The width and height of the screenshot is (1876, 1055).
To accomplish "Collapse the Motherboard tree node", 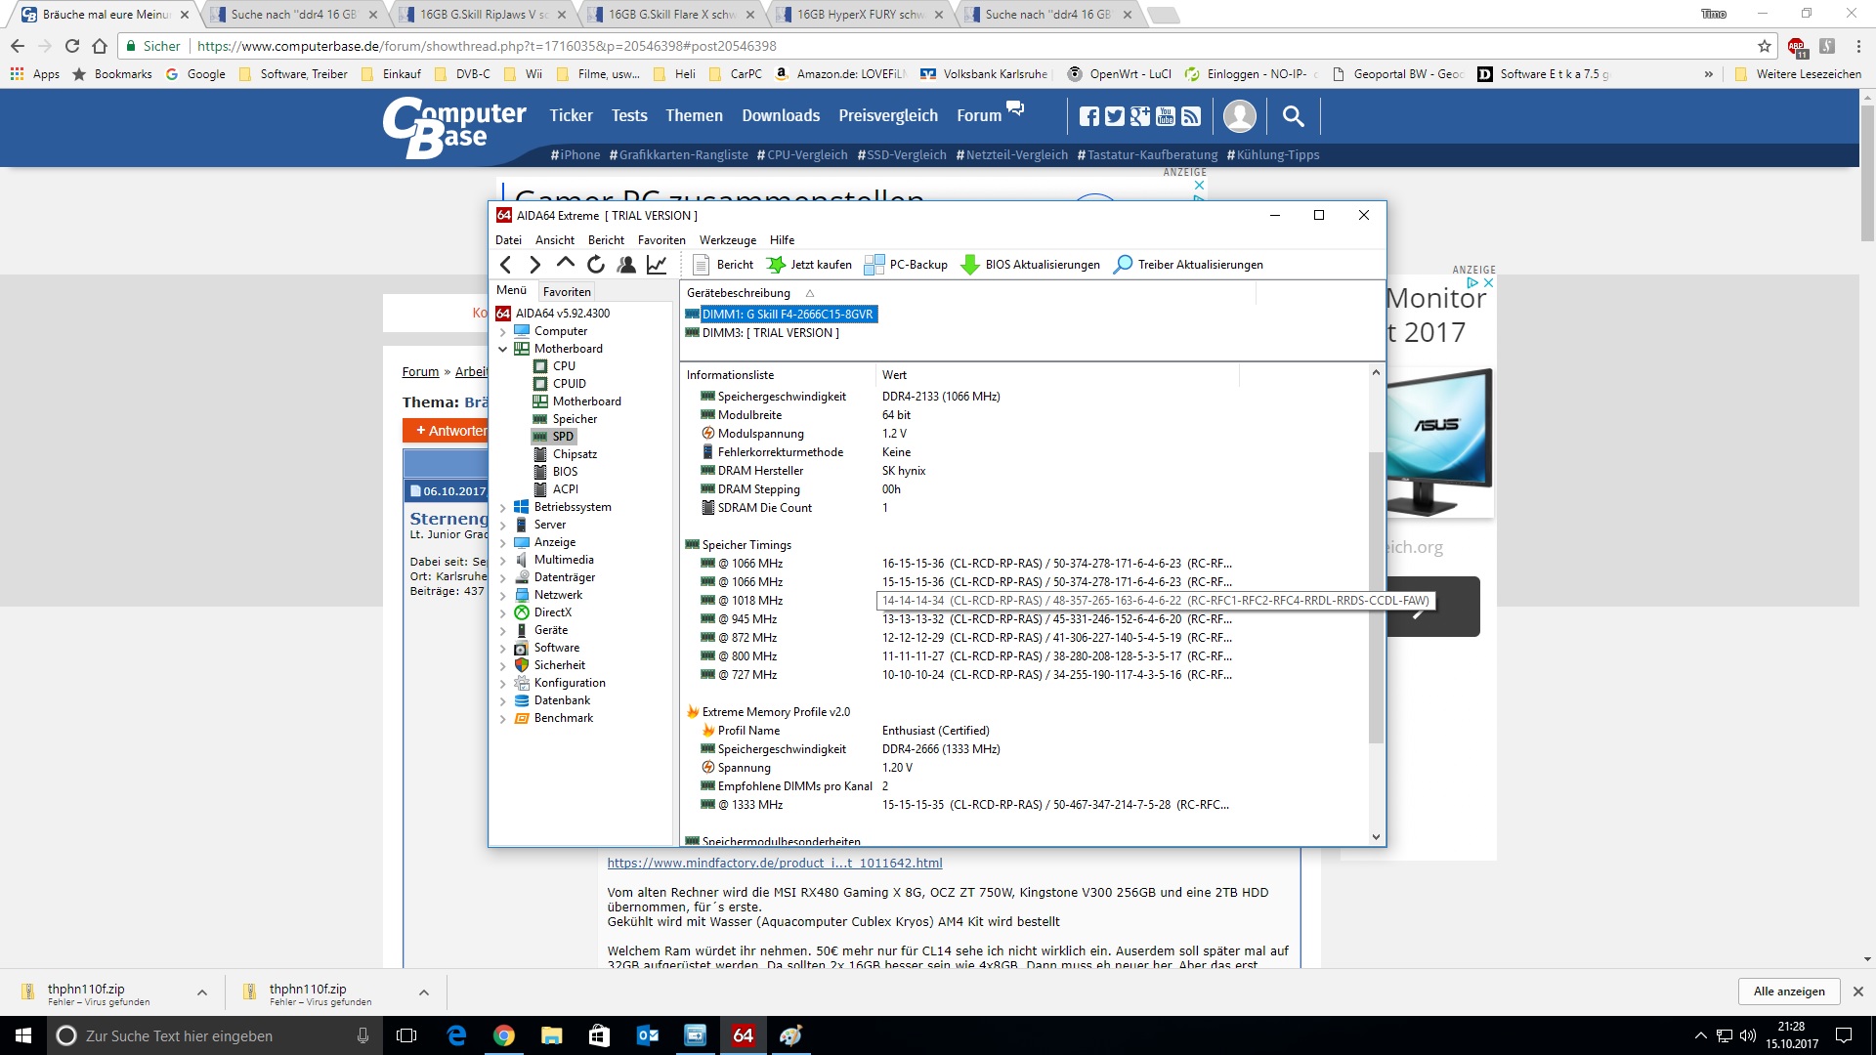I will tap(503, 349).
